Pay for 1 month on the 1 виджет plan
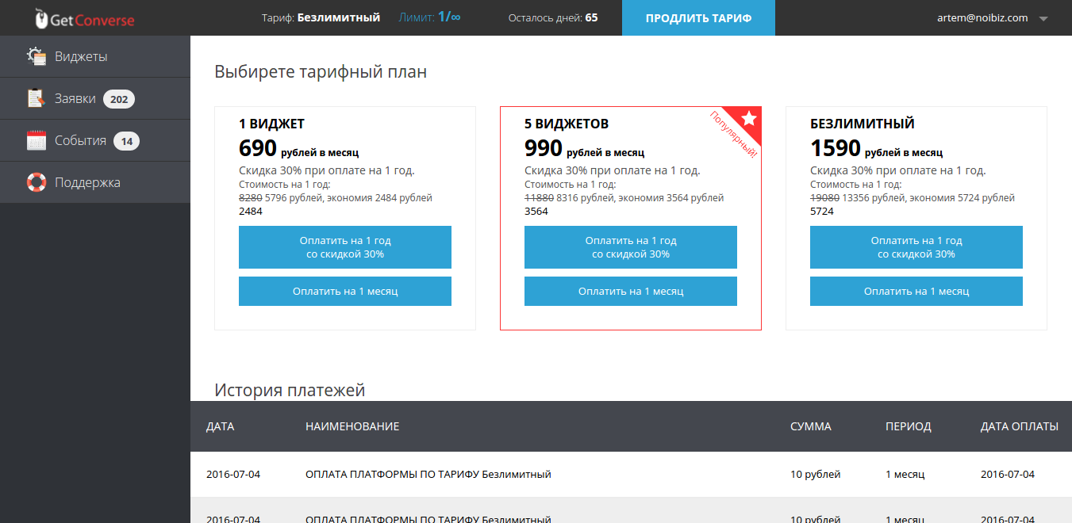The width and height of the screenshot is (1072, 523). point(345,291)
